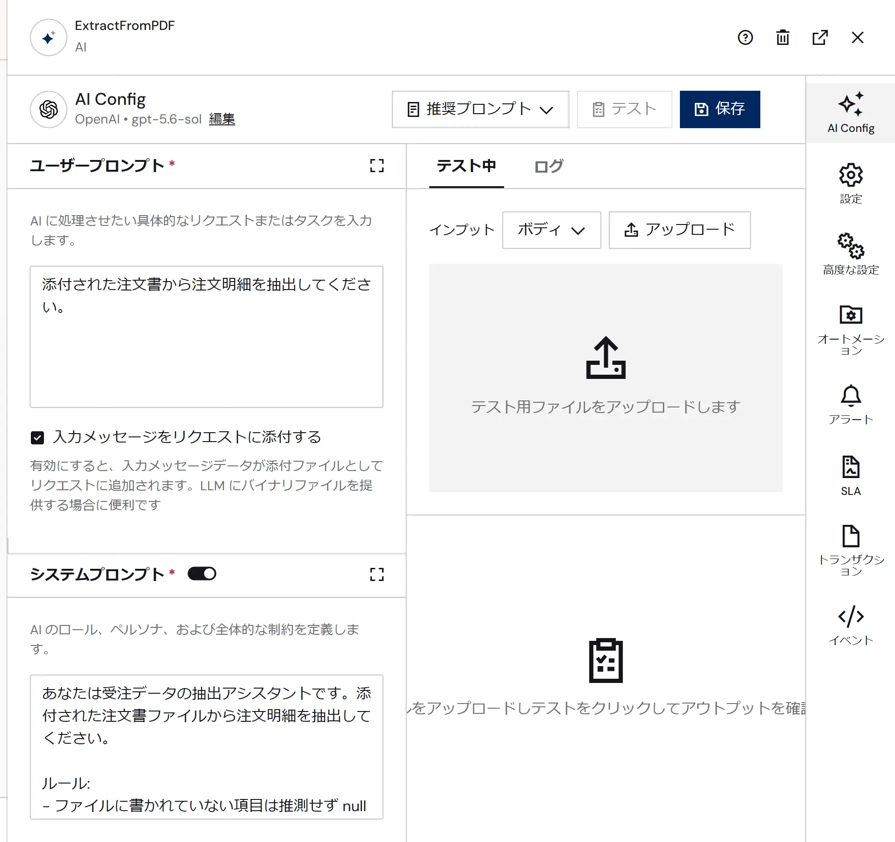Image resolution: width=895 pixels, height=842 pixels.
Task: Open トランザクション in the sidebar
Action: pos(851,551)
